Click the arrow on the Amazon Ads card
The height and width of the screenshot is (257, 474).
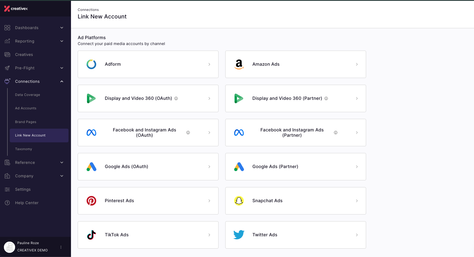[x=357, y=64]
